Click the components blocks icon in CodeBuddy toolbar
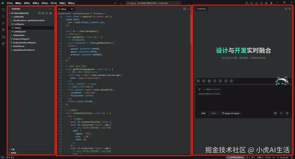295x159 pixels. pos(209,81)
